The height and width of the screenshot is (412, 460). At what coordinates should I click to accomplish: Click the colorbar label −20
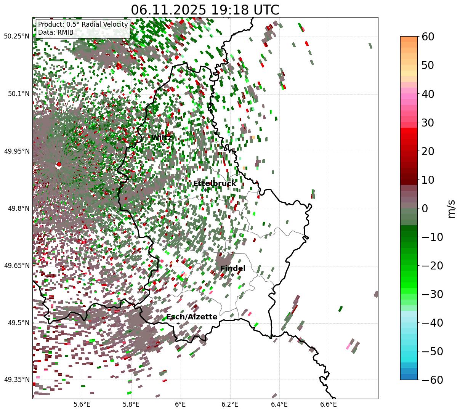432,265
